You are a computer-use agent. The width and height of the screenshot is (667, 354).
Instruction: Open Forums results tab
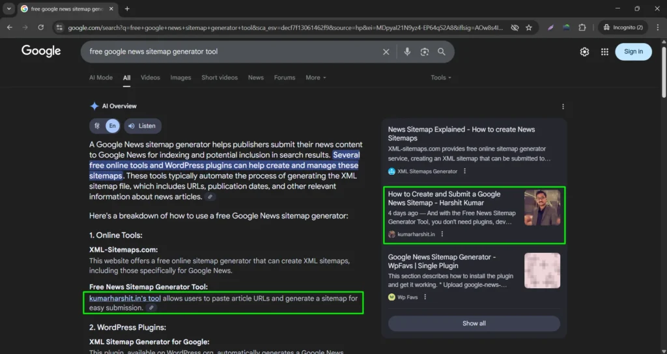[285, 78]
